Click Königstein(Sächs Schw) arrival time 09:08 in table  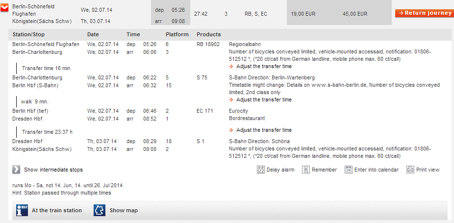pyautogui.click(x=150, y=149)
